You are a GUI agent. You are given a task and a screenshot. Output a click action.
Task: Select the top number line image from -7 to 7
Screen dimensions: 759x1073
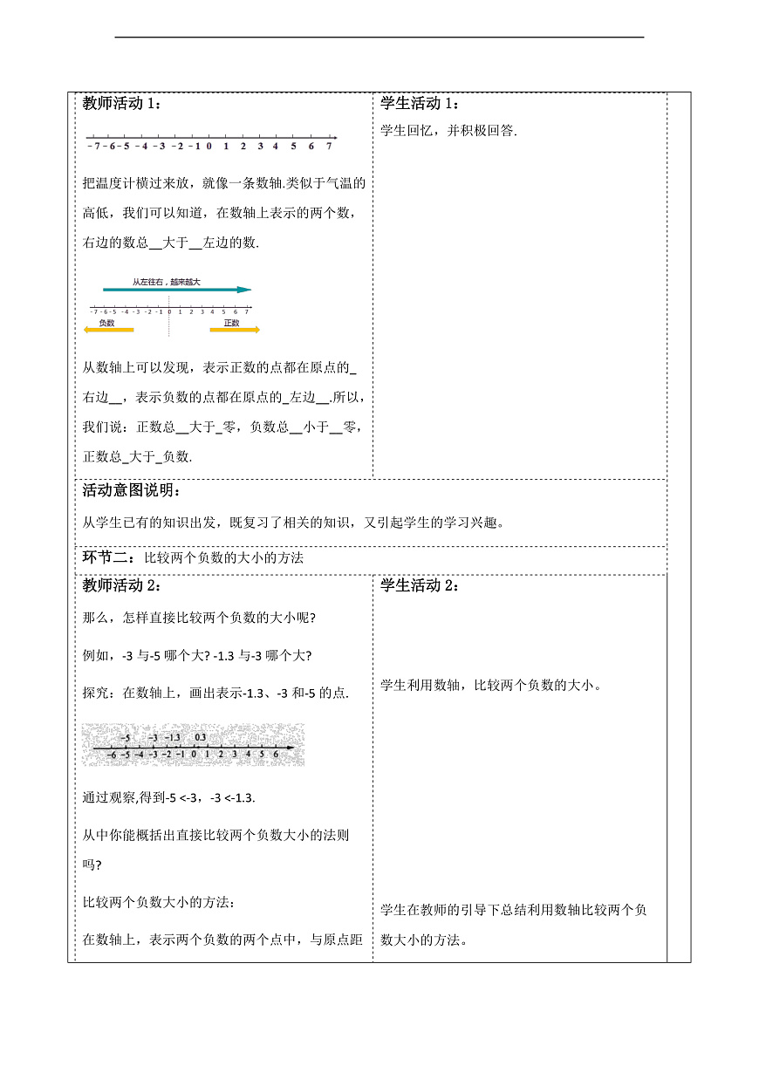[x=213, y=138]
